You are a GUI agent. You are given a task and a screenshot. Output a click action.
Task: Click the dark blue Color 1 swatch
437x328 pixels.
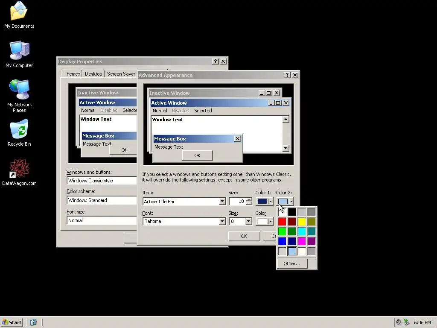click(x=262, y=202)
